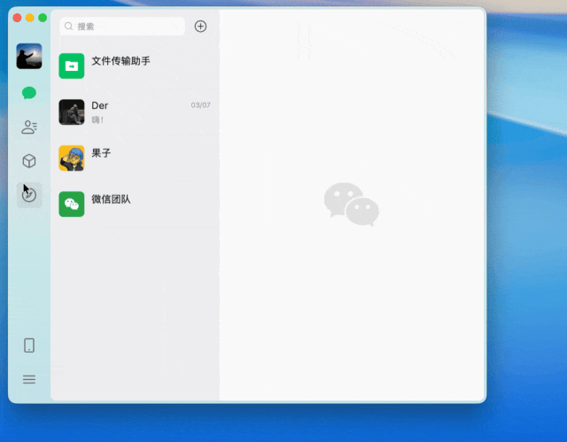The image size is (567, 442).
Task: Open the hamburger settings menu
Action: click(x=29, y=379)
